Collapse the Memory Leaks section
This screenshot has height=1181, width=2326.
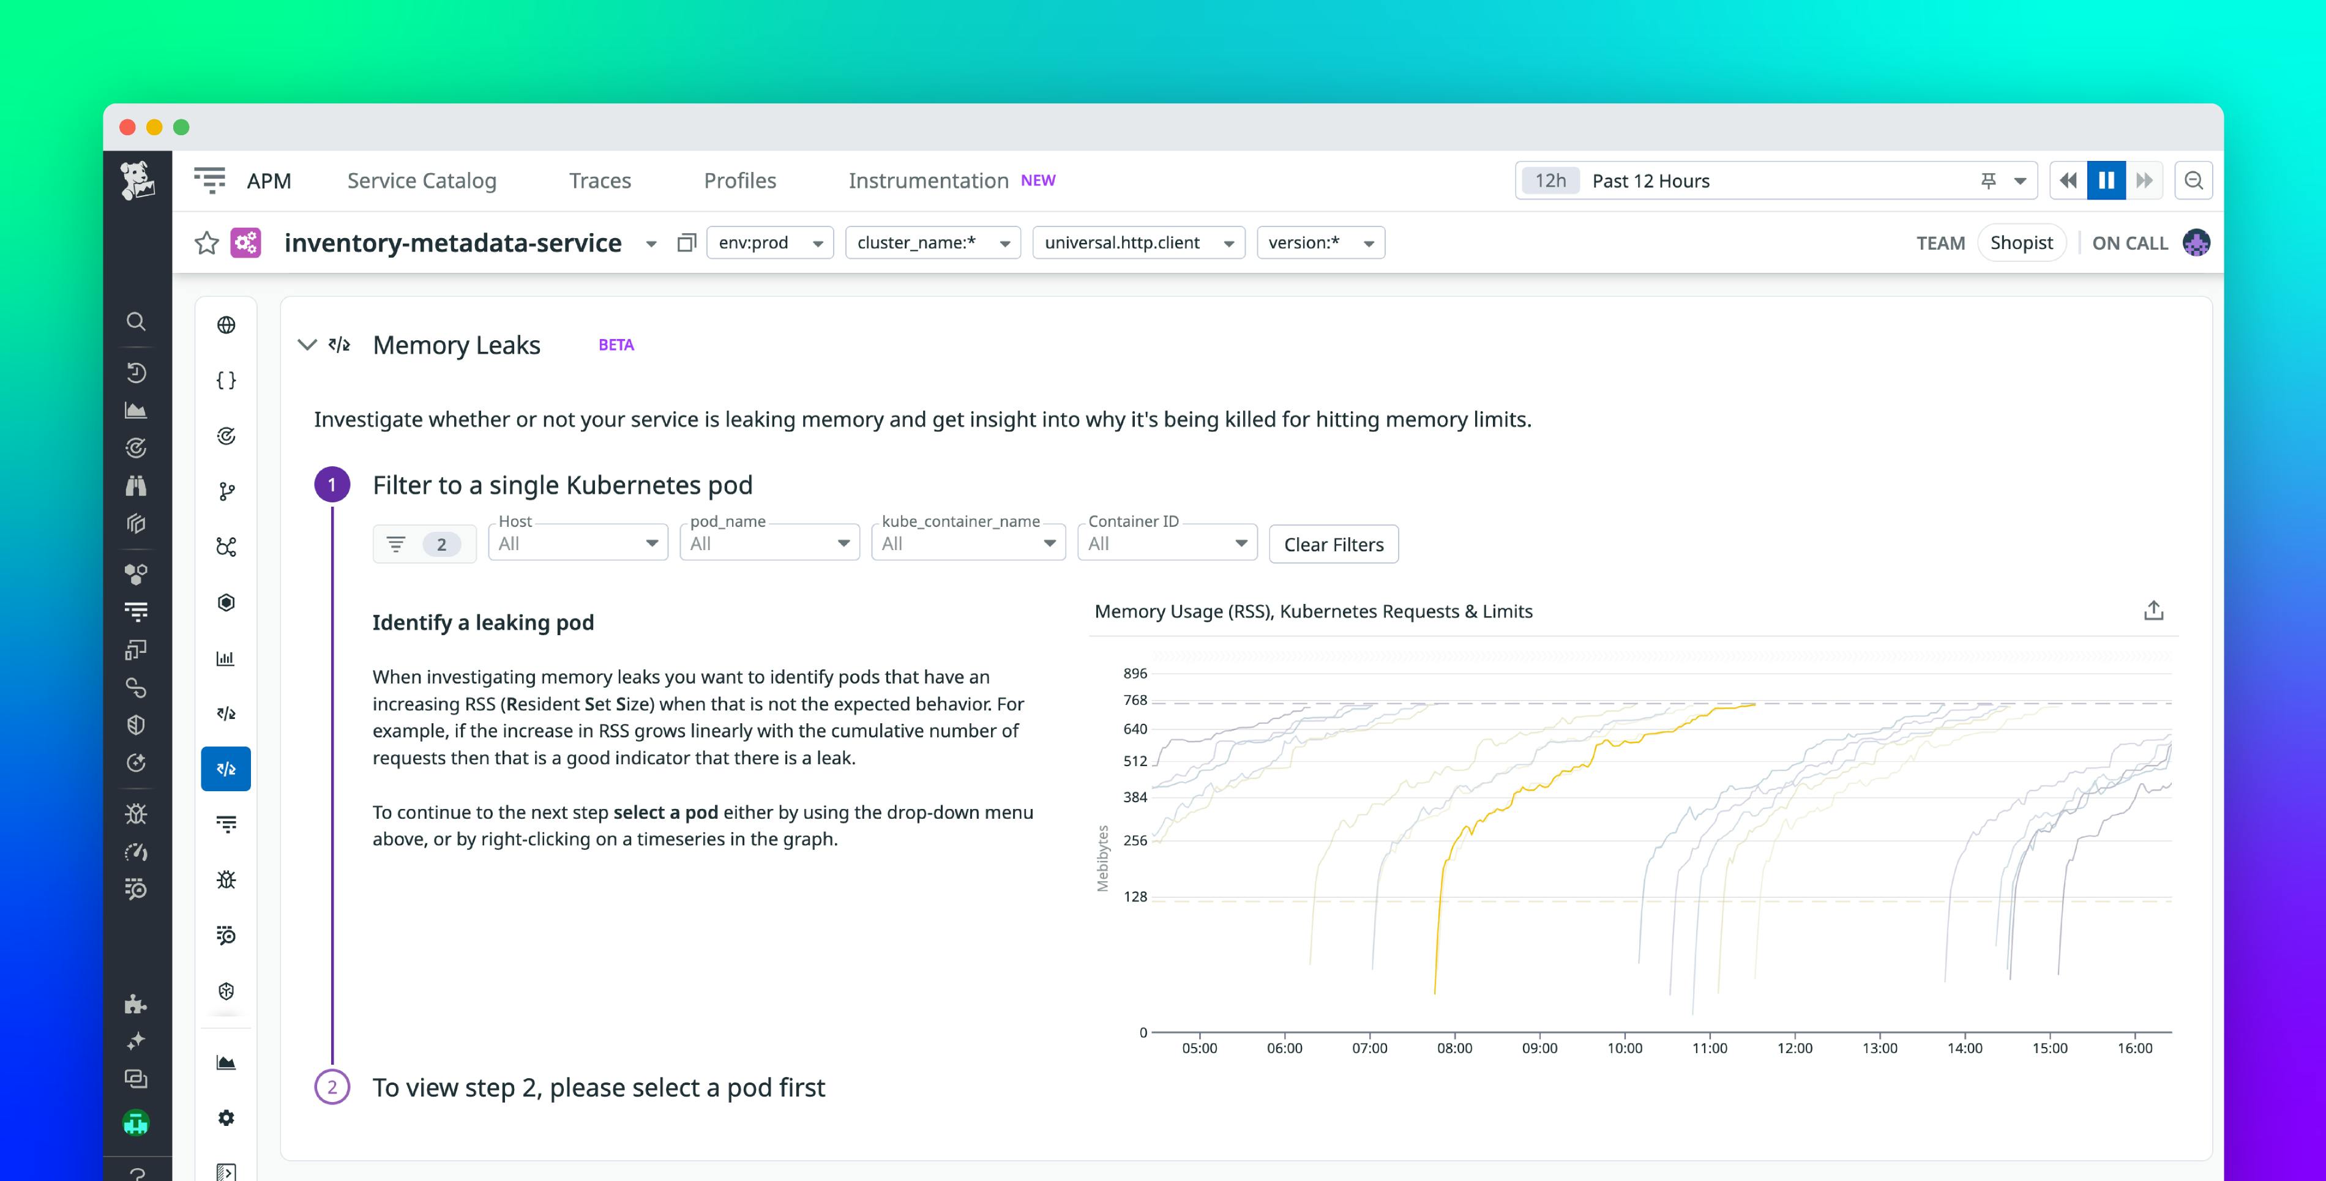click(307, 344)
